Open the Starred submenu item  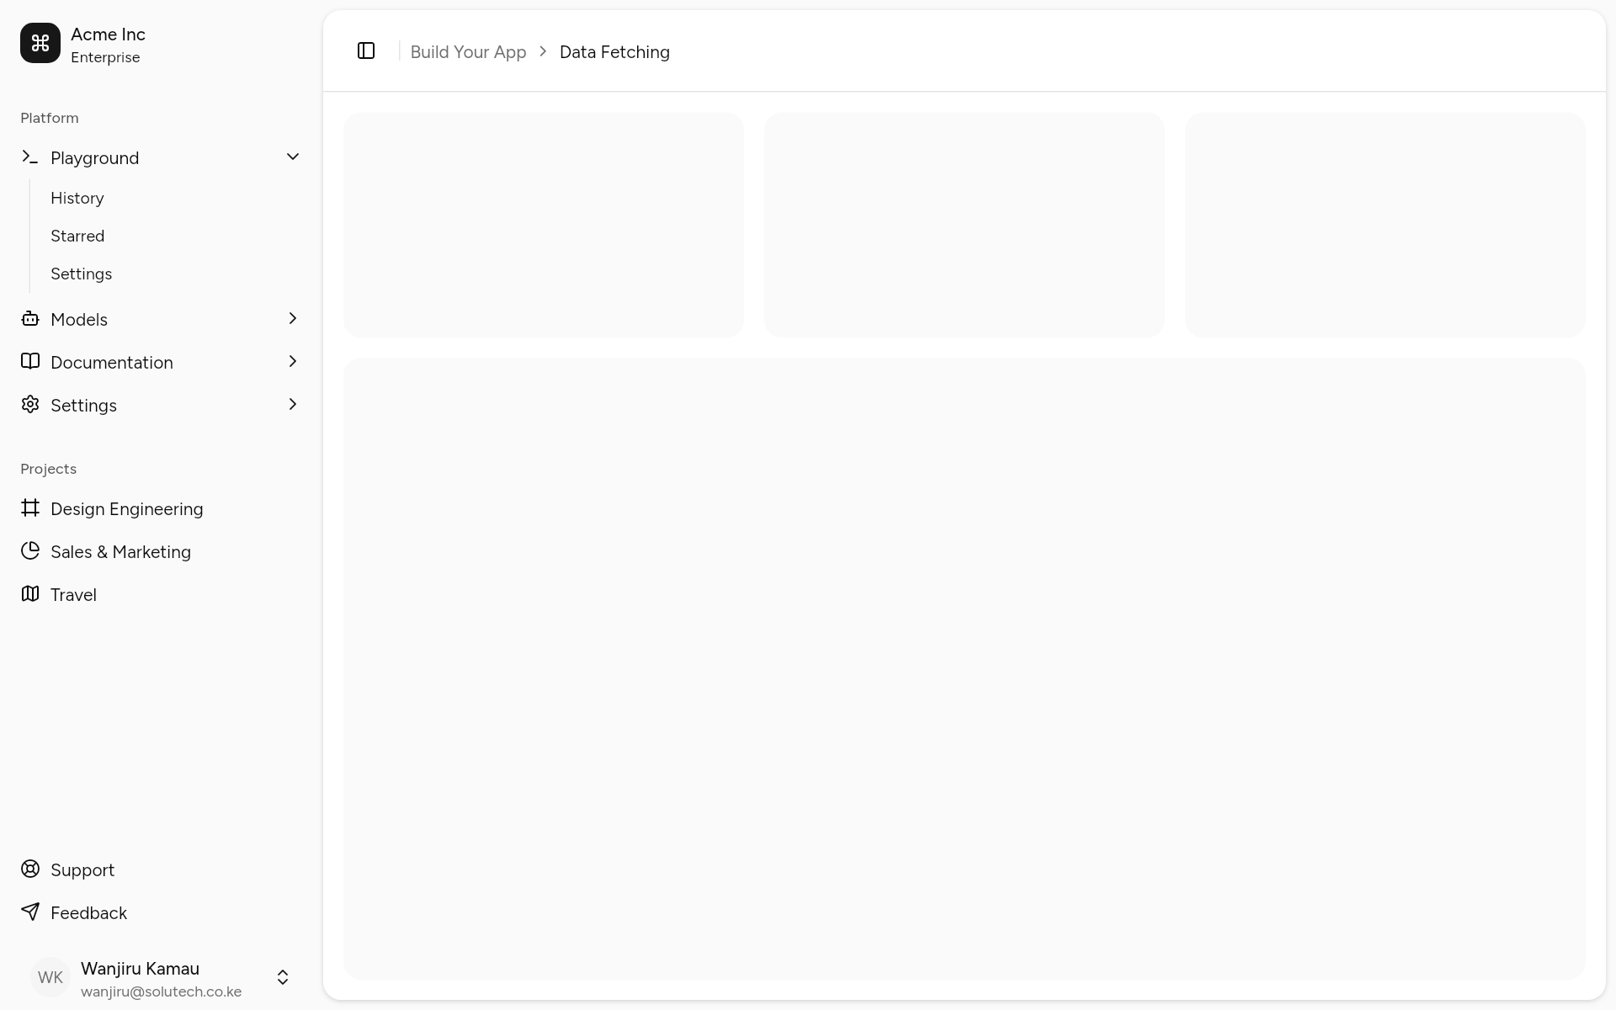pos(77,237)
